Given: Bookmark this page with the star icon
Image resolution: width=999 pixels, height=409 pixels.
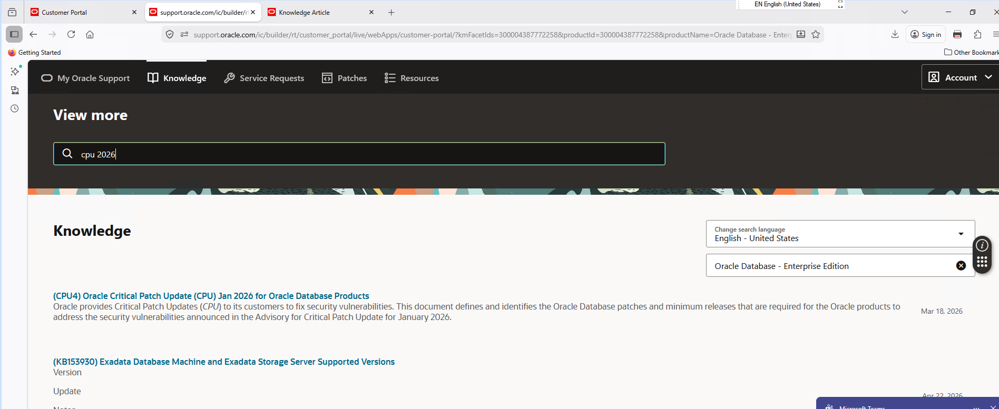Looking at the screenshot, I should pos(816,34).
